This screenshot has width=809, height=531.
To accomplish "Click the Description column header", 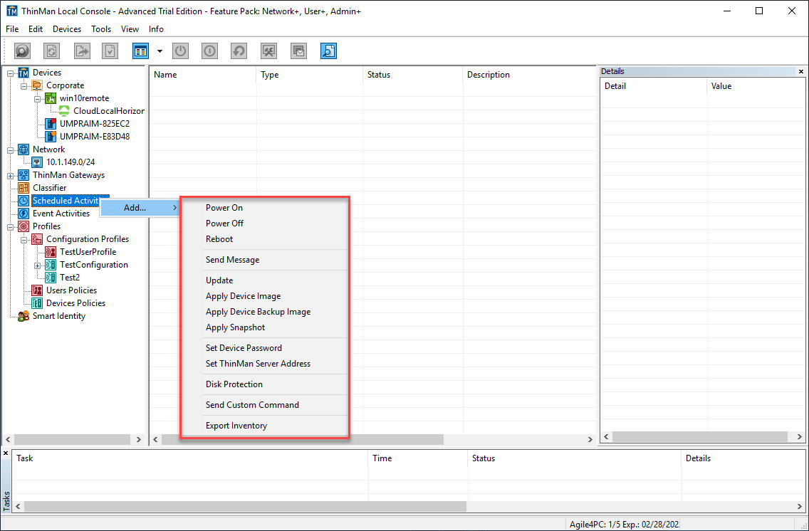I will click(529, 75).
